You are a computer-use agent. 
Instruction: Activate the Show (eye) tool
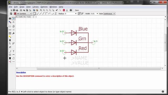point(13,18)
